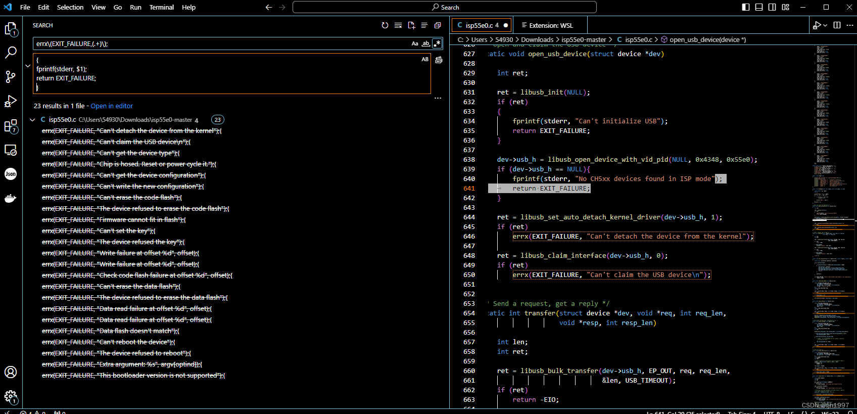
Task: Select "Chip is hosed" search result
Action: click(129, 164)
